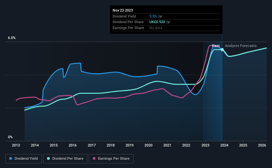Viewport: 272px width, 168px height.
Task: Select the 2026 label on the x-axis
Action: click(x=262, y=145)
